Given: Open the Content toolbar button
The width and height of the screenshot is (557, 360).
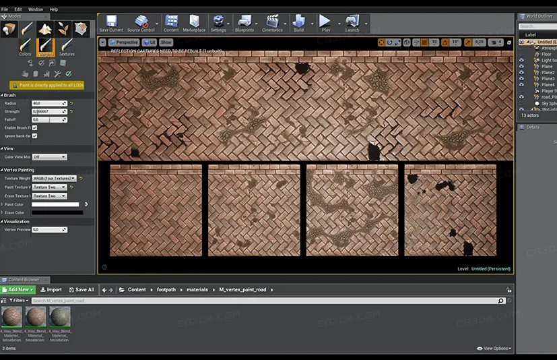Looking at the screenshot, I should [x=171, y=24].
